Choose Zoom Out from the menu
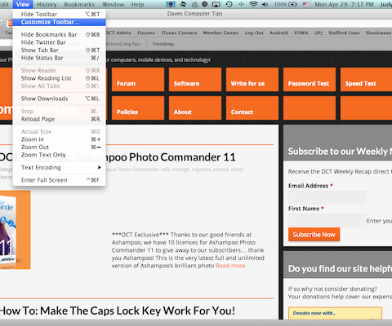Image resolution: width=392 pixels, height=326 pixels. (59, 147)
